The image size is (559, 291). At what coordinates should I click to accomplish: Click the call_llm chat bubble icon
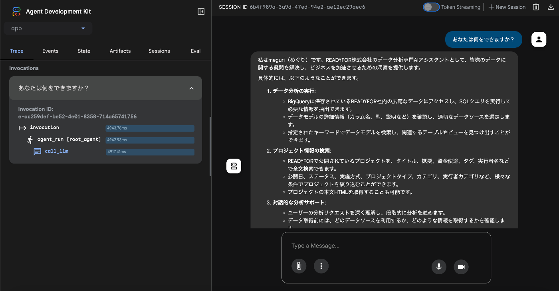coord(38,152)
